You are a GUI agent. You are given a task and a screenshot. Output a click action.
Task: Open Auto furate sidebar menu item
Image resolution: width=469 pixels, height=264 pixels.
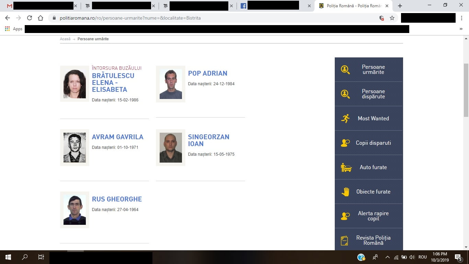point(369,167)
